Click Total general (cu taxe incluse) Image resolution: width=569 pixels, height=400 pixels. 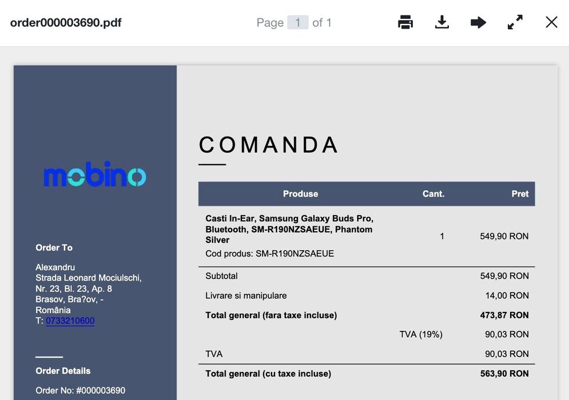[x=268, y=374]
